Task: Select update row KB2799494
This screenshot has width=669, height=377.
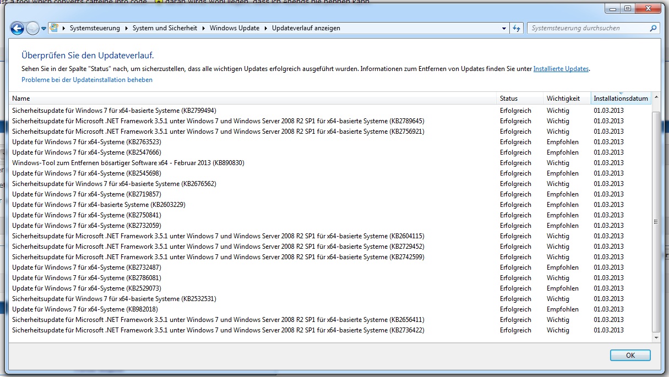Action: pos(330,111)
